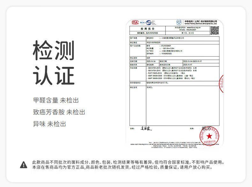Click the blue CNAS accreditation logo
This screenshot has width=252, height=187.
149,22
